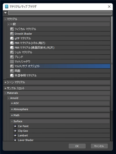Select Lambert text entry
Viewport: 116px width, 154px height.
pos(23,136)
